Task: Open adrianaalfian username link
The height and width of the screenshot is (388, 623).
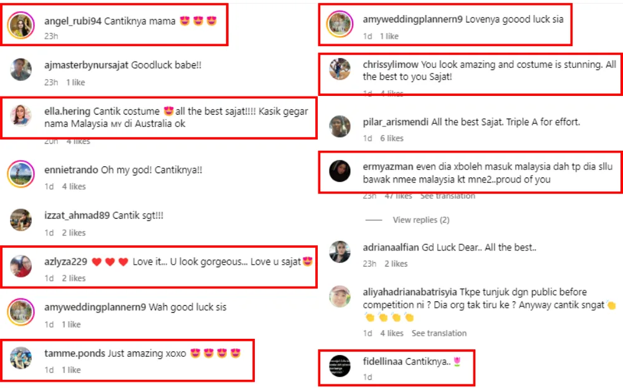Action: click(x=391, y=247)
